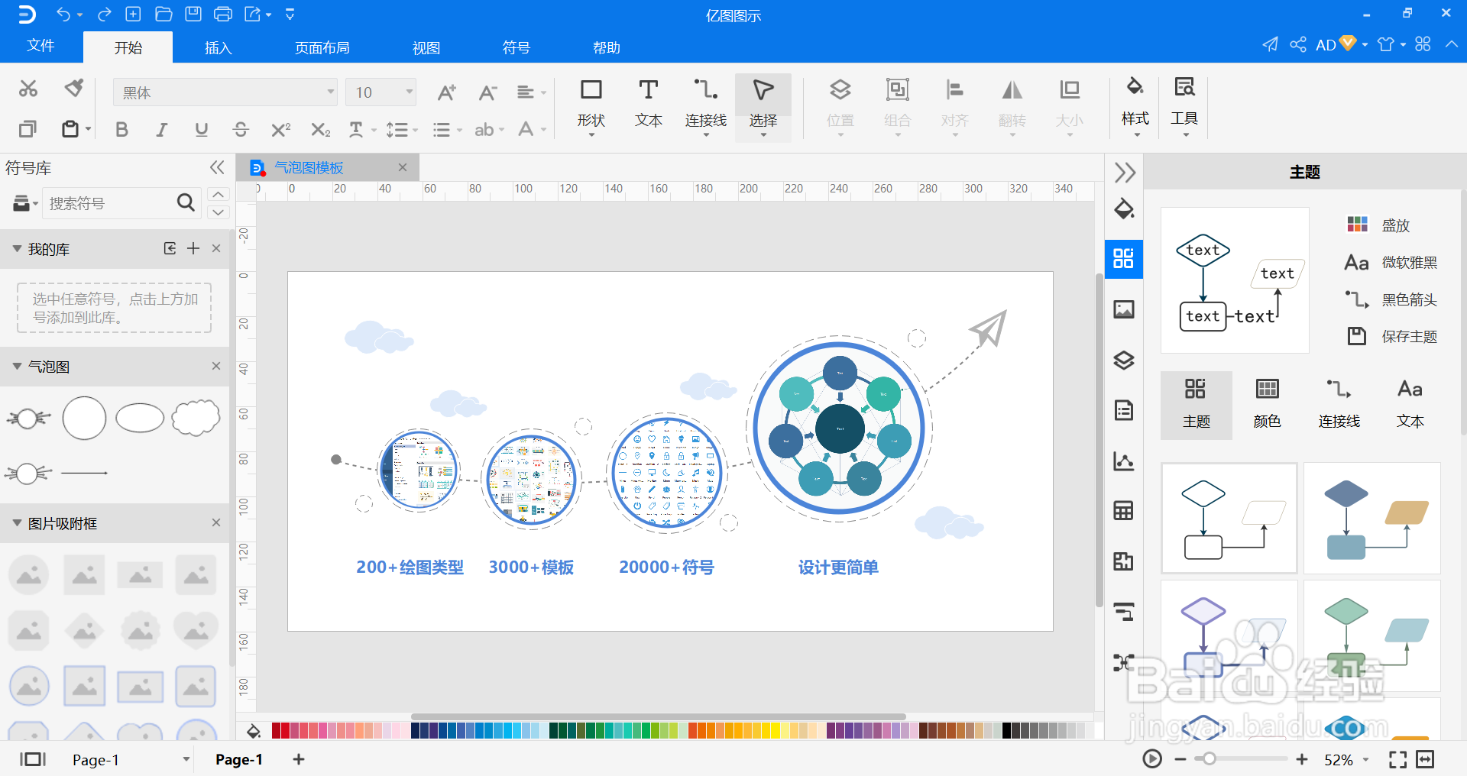Click the Redo arrow in title bar

click(105, 14)
